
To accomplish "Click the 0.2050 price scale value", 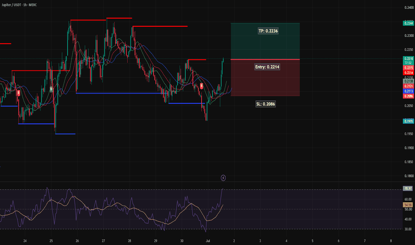I will click(409, 106).
